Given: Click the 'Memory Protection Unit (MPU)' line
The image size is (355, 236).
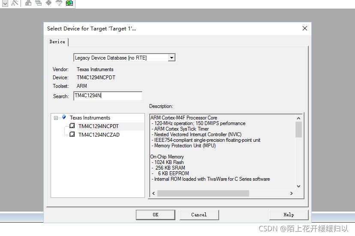Looking at the screenshot, I should [x=184, y=146].
